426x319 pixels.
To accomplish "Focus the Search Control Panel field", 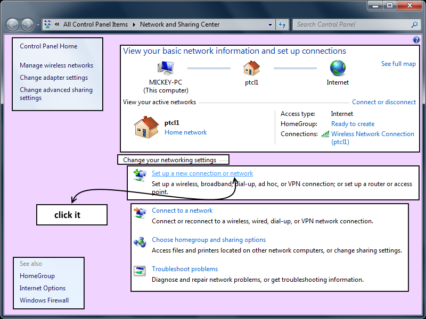I will 357,24.
